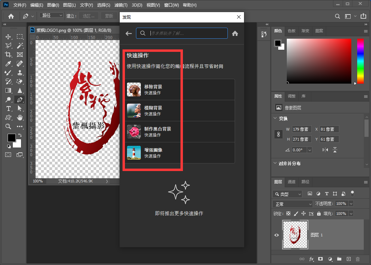
Task: Select the Polygonal Lasso tool
Action: click(x=8, y=46)
